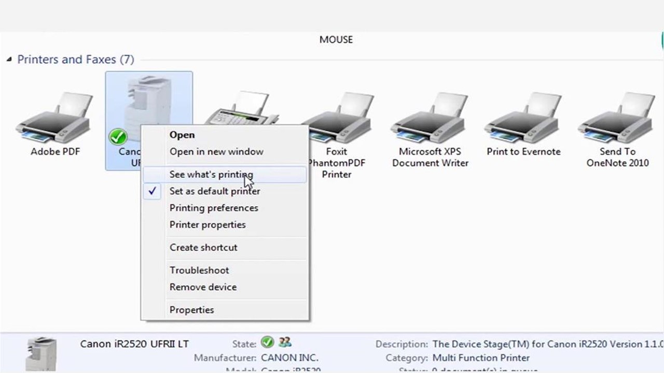Select Printer properties

tap(208, 224)
